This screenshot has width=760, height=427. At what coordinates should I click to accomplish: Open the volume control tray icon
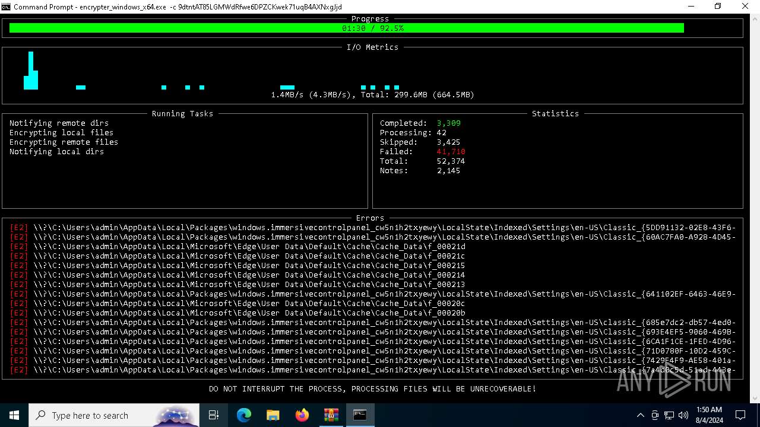683,415
